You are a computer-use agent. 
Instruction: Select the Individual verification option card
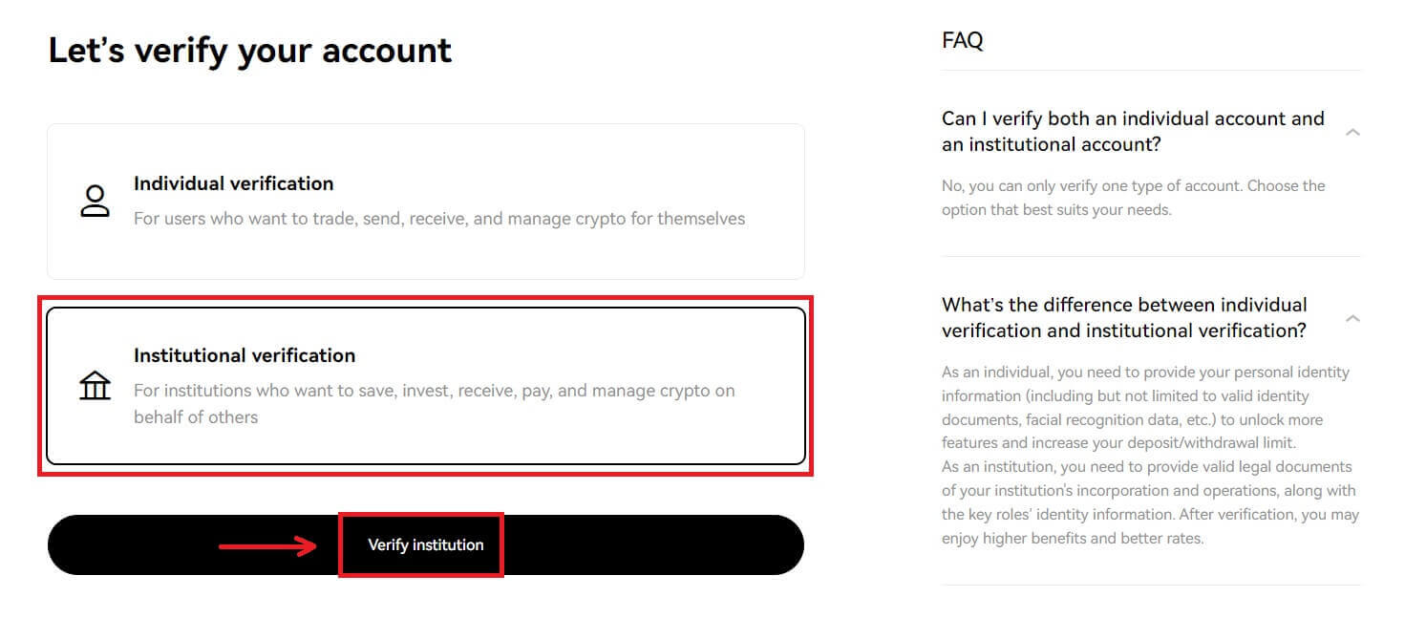click(x=425, y=201)
